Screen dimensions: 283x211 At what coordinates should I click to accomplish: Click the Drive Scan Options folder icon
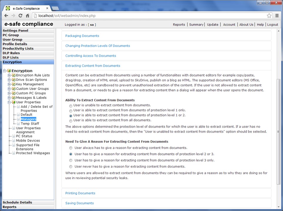pyautogui.click(x=14, y=80)
